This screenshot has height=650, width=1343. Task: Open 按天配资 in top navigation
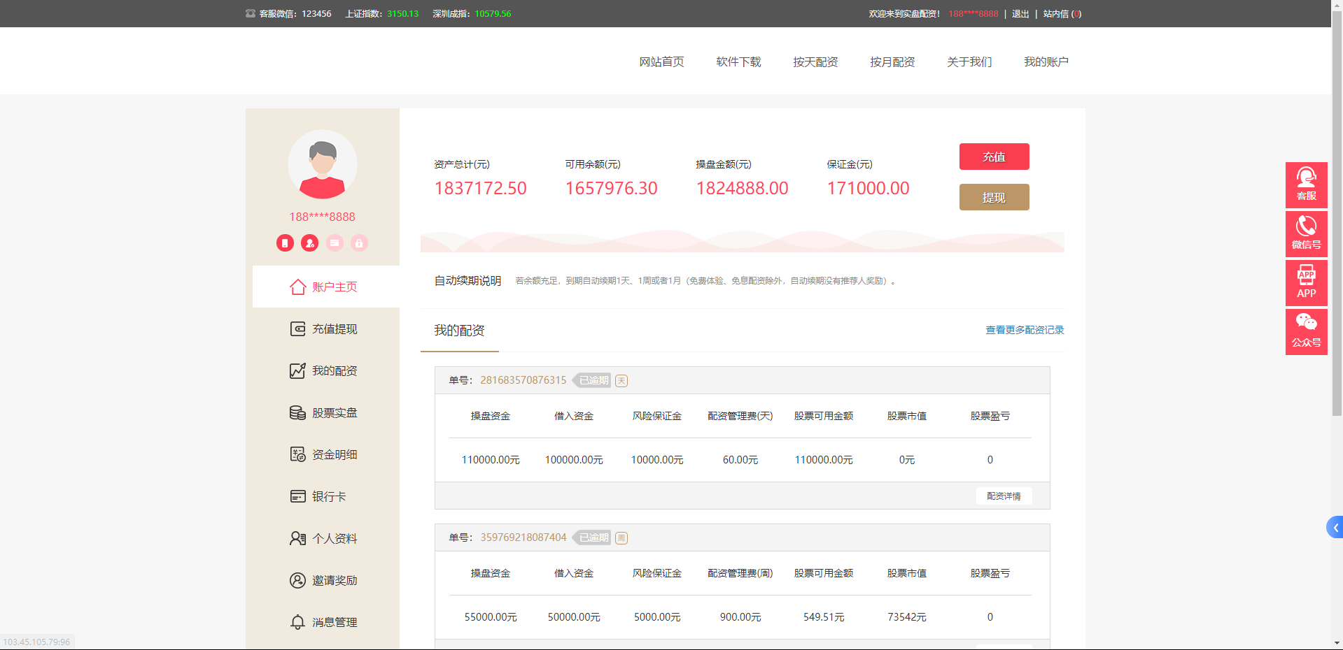pos(815,62)
